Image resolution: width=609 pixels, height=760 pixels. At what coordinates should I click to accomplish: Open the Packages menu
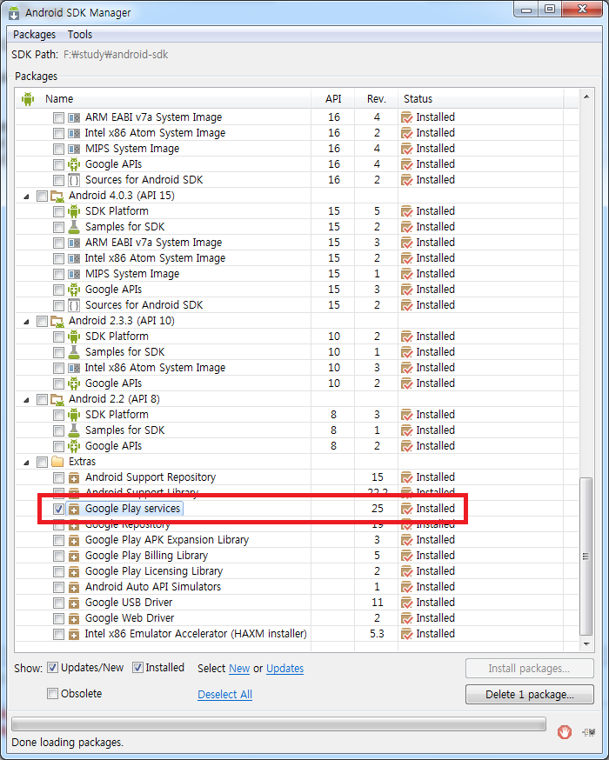(x=35, y=35)
